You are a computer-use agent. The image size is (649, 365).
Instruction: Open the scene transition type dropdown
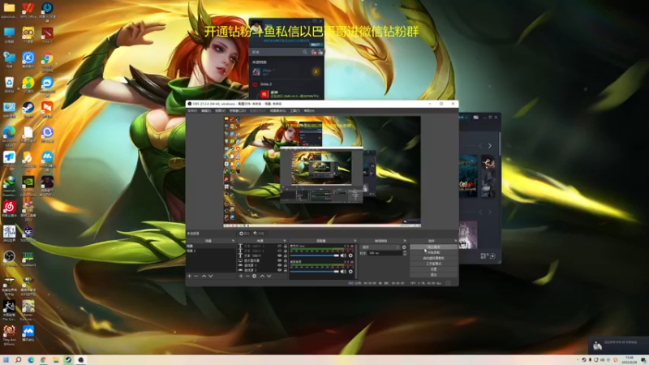click(380, 247)
